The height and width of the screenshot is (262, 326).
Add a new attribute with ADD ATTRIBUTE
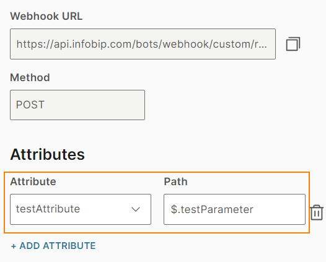(x=53, y=246)
